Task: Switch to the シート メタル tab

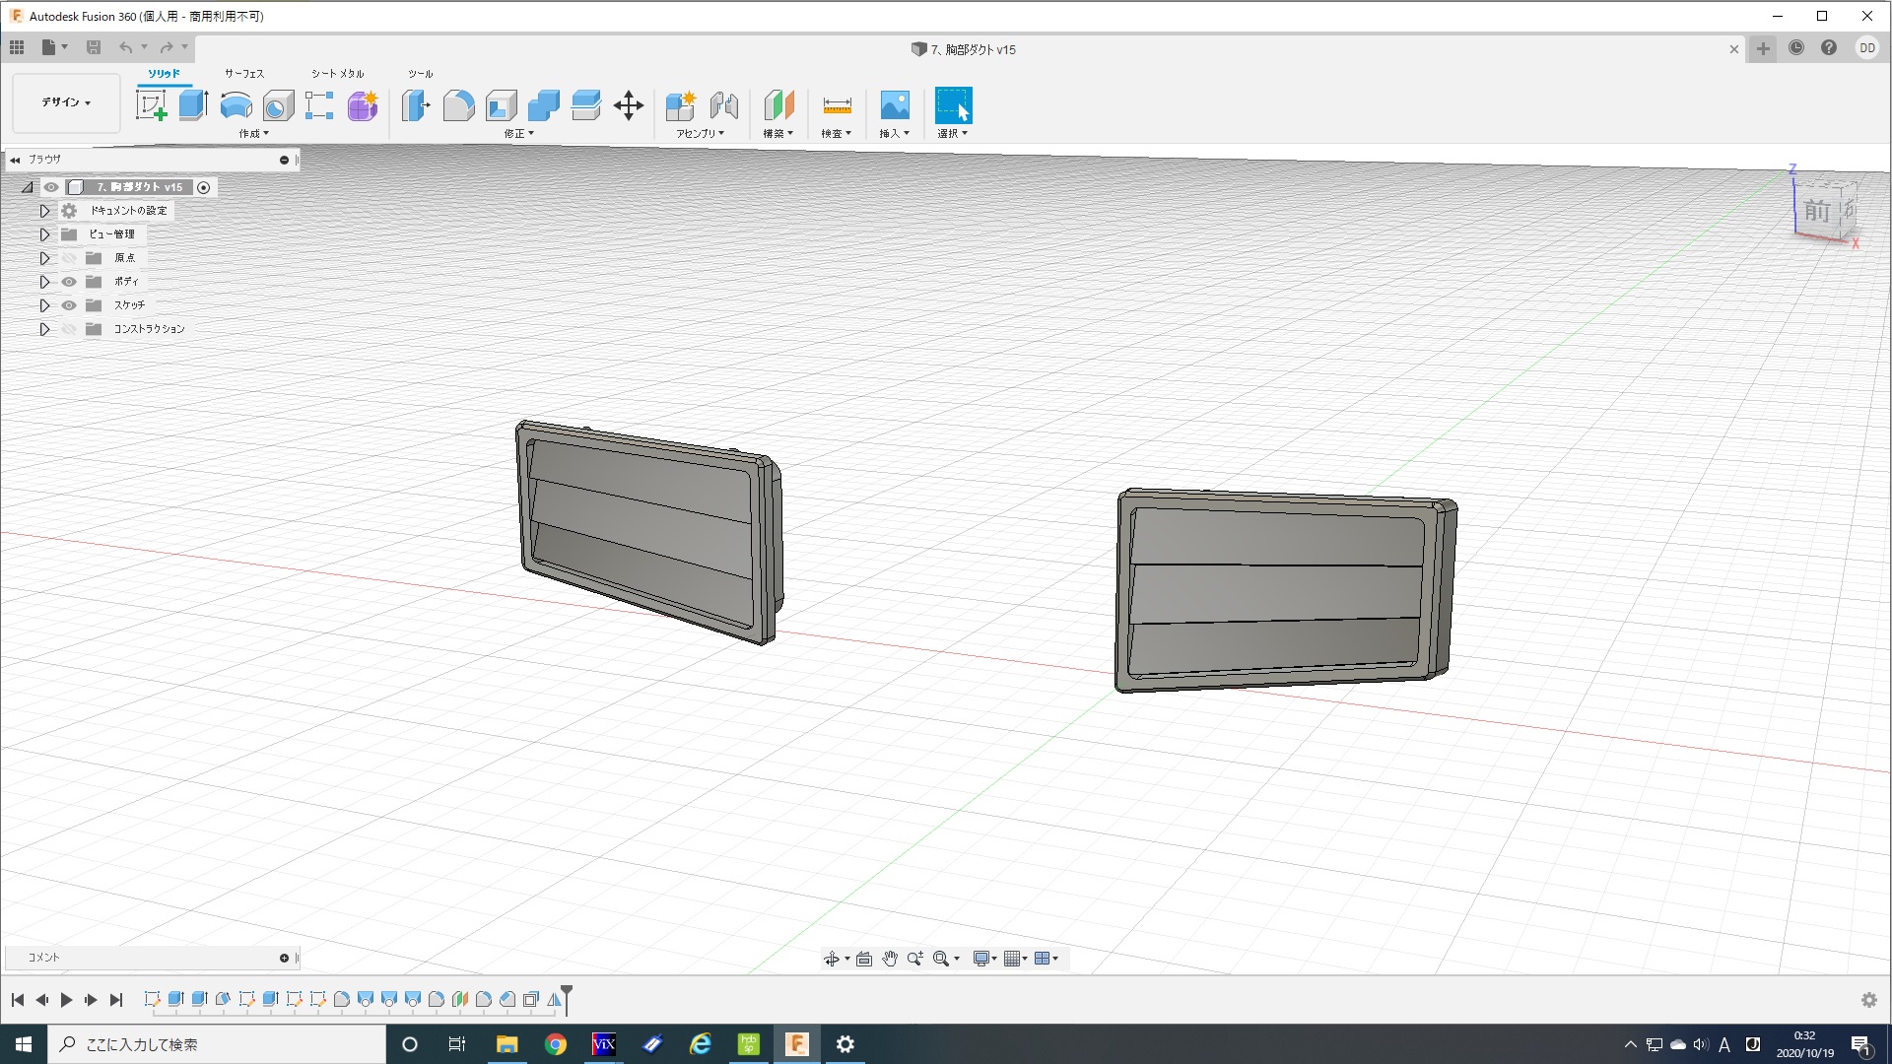Action: [337, 74]
